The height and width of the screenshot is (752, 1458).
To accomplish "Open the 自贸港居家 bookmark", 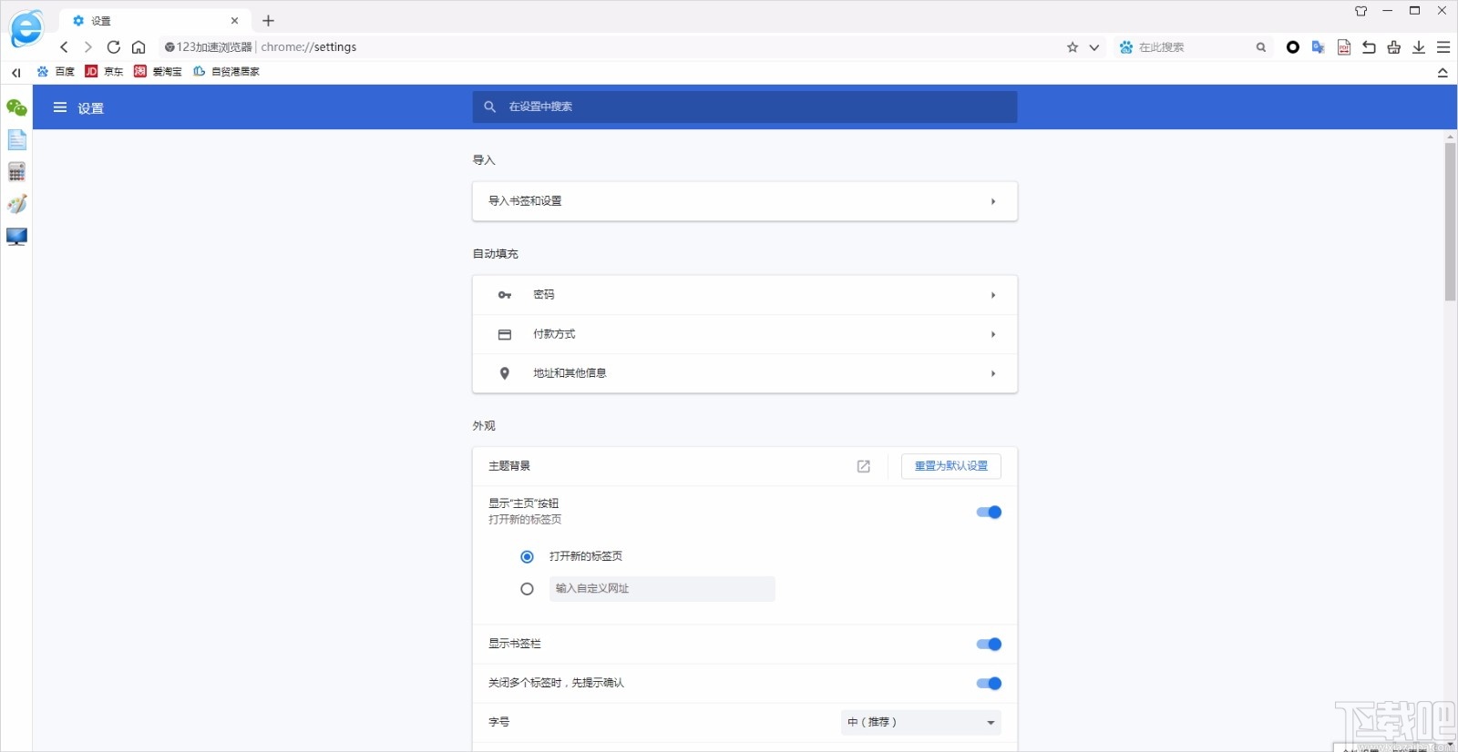I will (226, 71).
